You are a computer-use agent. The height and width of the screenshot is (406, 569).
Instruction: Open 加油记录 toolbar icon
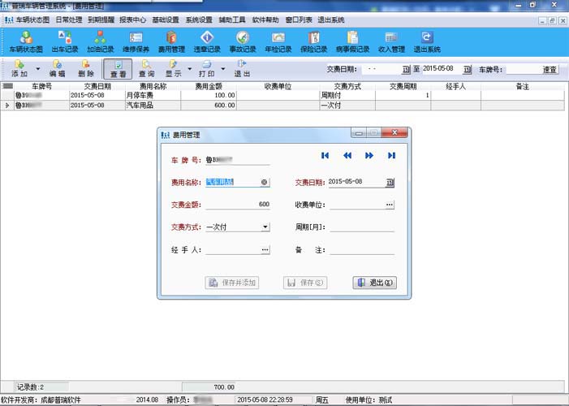pos(101,41)
